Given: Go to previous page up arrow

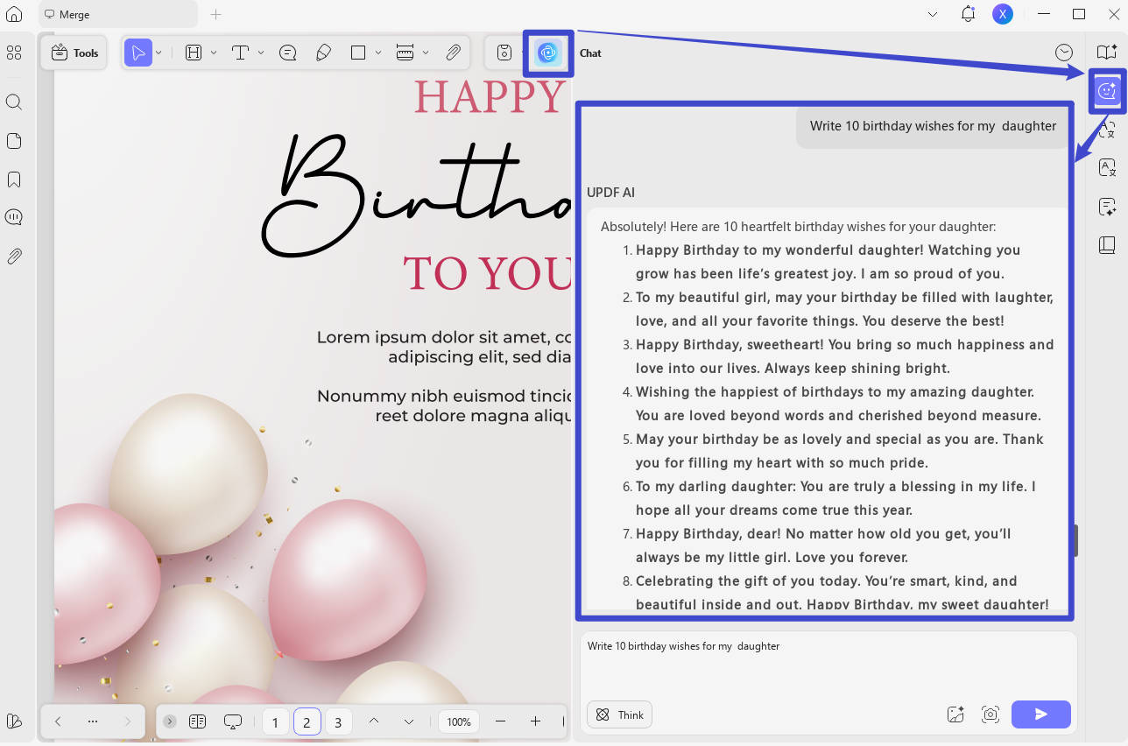Looking at the screenshot, I should tap(373, 721).
